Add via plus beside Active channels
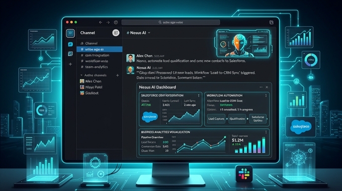This screenshot has height=191, width=342. (117, 75)
